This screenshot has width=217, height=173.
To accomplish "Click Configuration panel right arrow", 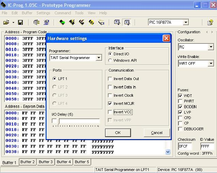I will (x=212, y=32).
